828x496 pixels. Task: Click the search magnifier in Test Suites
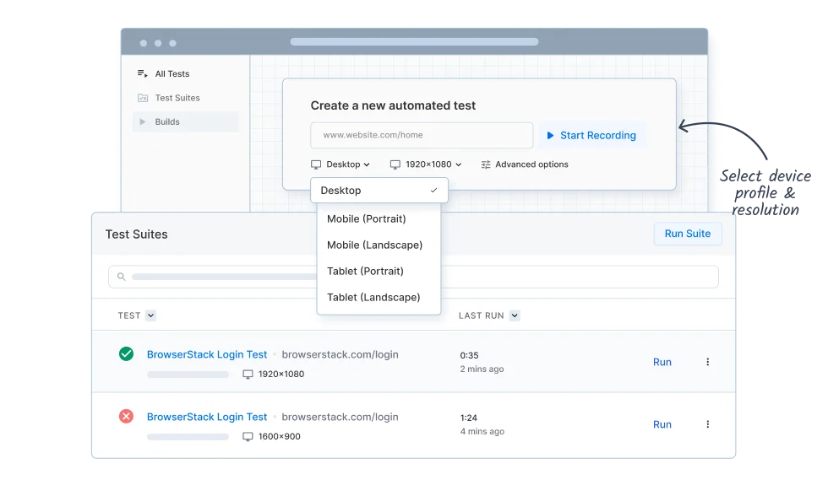pos(121,277)
